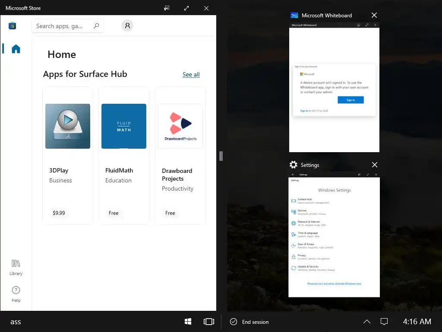
Task: Click Time & Language in Settings preview
Action: pyautogui.click(x=305, y=234)
